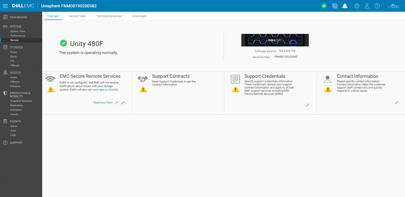The height and width of the screenshot is (197, 405).
Task: Refresh the ESRS readiness check
Action: pyautogui.click(x=117, y=103)
